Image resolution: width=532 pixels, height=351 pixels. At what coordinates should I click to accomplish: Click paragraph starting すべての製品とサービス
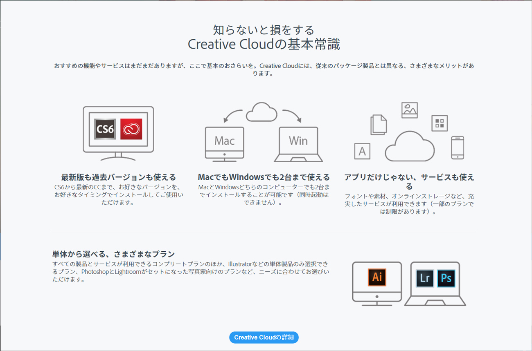click(x=191, y=272)
